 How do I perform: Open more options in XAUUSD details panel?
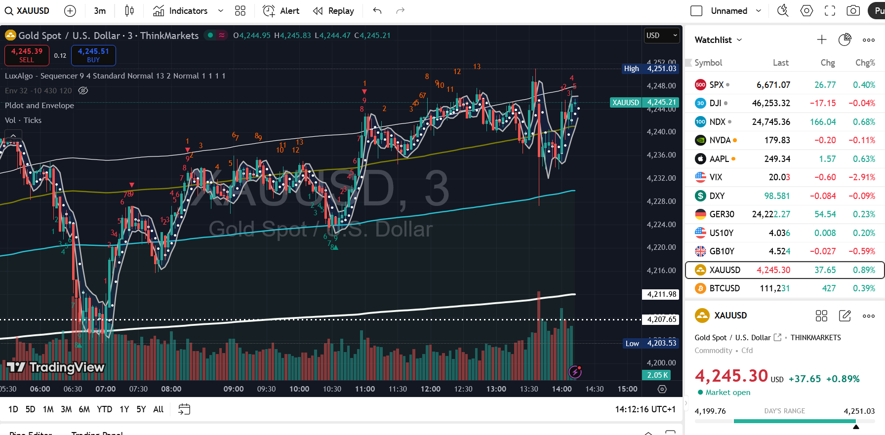(x=869, y=316)
